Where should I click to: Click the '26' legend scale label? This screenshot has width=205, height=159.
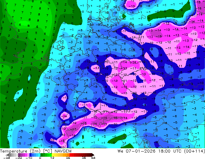coord(68,158)
